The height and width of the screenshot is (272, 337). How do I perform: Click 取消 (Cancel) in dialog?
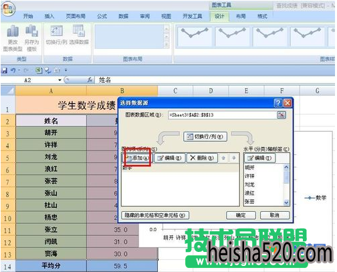275,215
